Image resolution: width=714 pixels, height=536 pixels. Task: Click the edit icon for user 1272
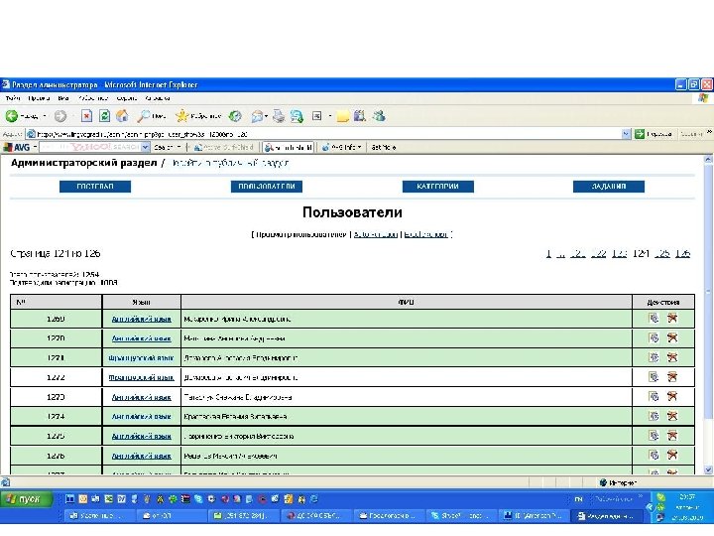[654, 377]
